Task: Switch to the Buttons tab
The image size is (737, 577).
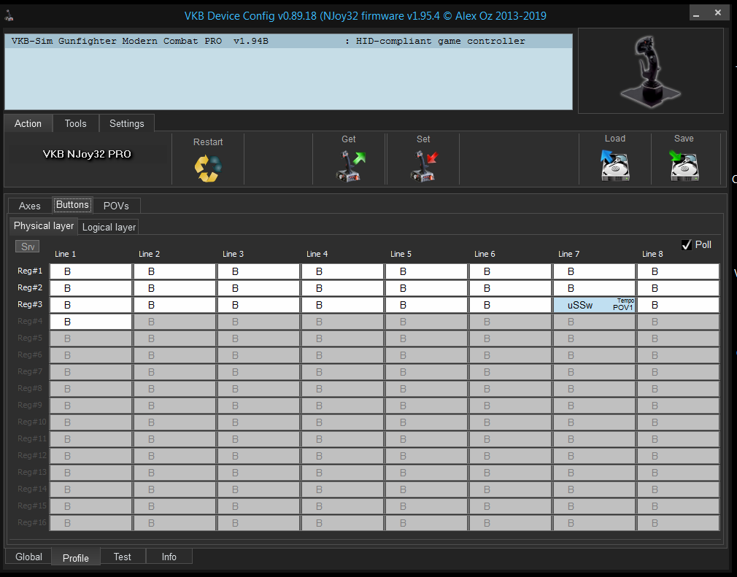Action: point(72,205)
